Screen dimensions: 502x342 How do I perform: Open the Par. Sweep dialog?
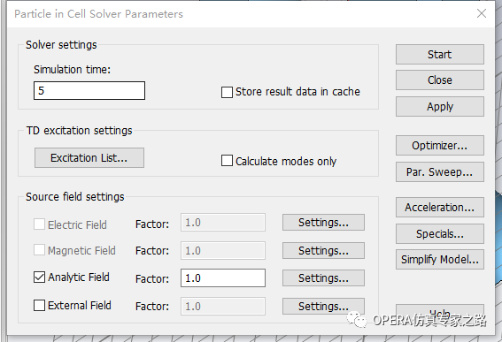point(439,172)
